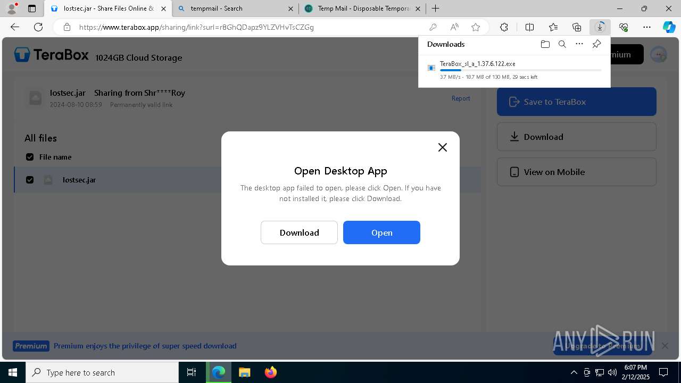This screenshot has width=681, height=383.
Task: Open Tab actions menu icon
Action: coord(32,9)
